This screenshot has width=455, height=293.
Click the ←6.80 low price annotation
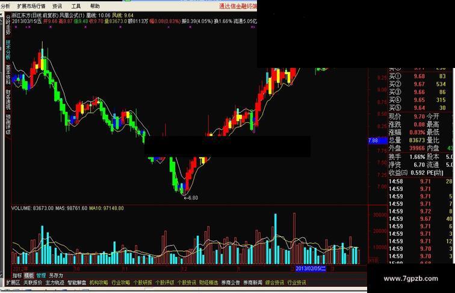click(x=191, y=198)
